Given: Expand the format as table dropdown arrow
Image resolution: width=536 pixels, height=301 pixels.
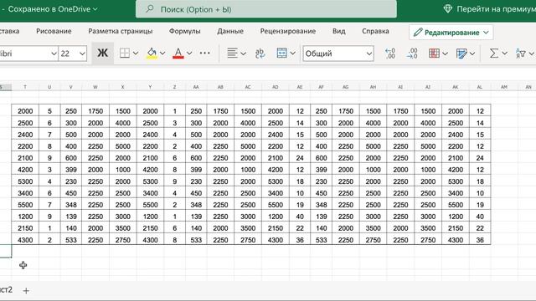Looking at the screenshot, I should click(x=472, y=54).
